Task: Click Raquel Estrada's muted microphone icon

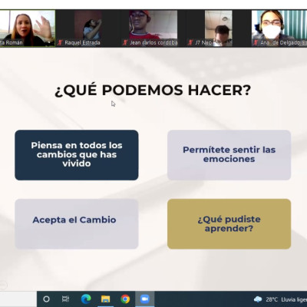Action: pos(60,42)
